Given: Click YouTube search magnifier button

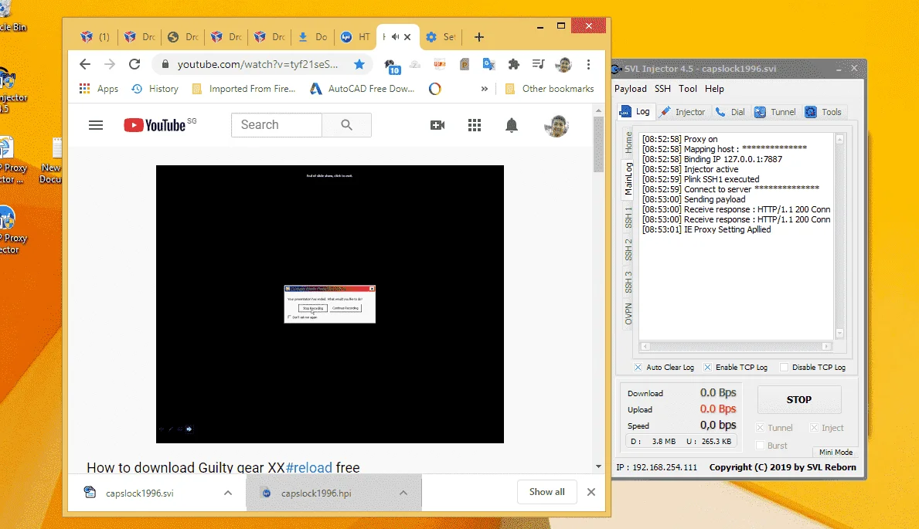Looking at the screenshot, I should point(346,125).
